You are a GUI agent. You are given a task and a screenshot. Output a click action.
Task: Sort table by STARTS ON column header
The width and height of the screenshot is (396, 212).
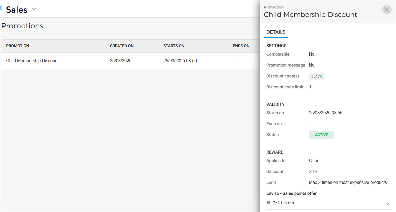(174, 46)
